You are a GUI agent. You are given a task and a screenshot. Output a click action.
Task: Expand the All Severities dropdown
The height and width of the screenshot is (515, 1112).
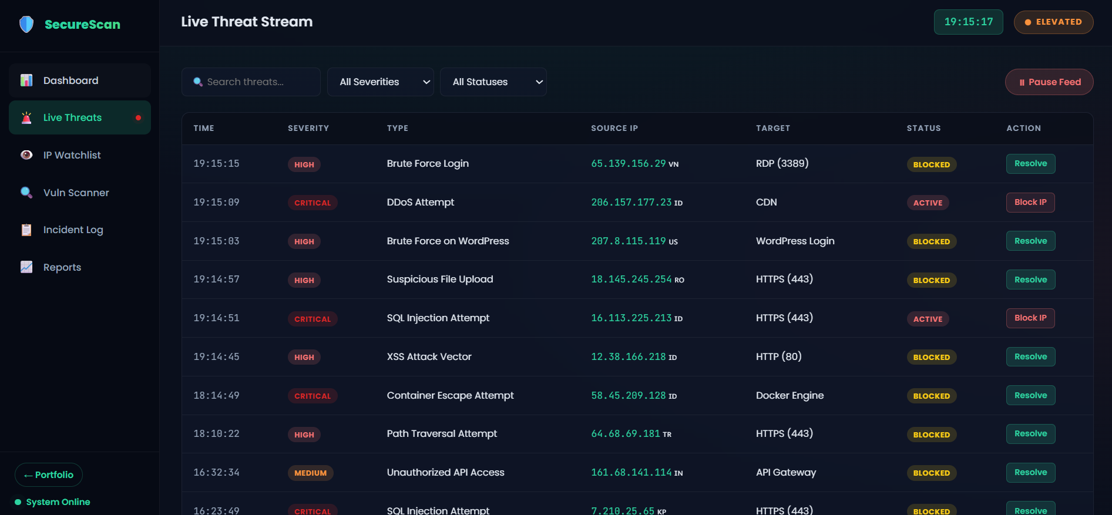381,82
